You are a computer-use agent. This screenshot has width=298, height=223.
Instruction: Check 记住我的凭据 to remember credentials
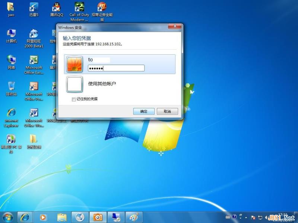(x=74, y=99)
